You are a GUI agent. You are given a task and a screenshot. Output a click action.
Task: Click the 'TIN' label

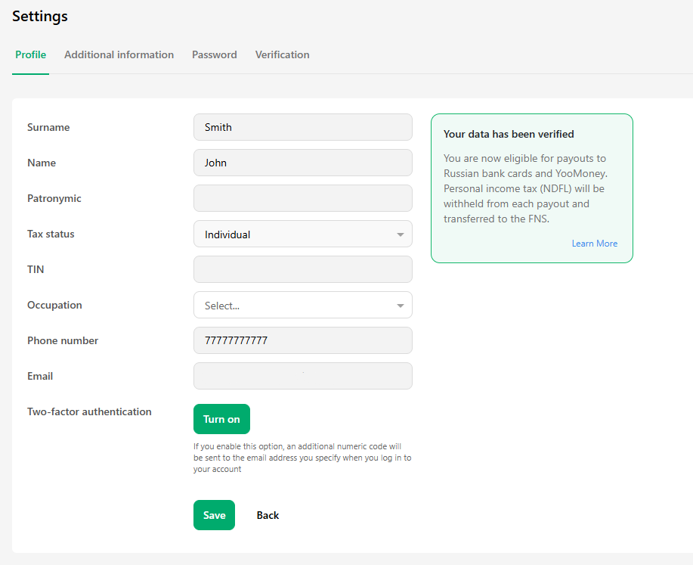point(36,269)
